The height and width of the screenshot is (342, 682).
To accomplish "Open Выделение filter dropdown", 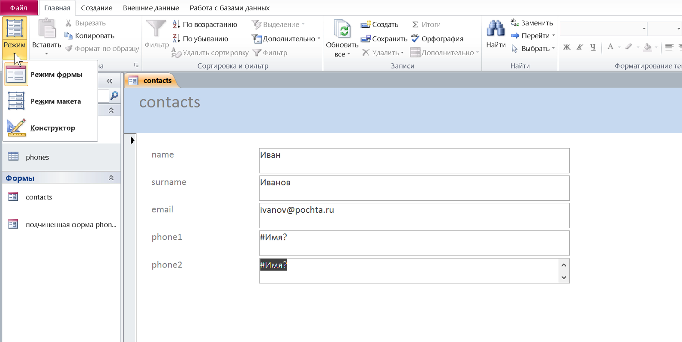I will coord(278,24).
